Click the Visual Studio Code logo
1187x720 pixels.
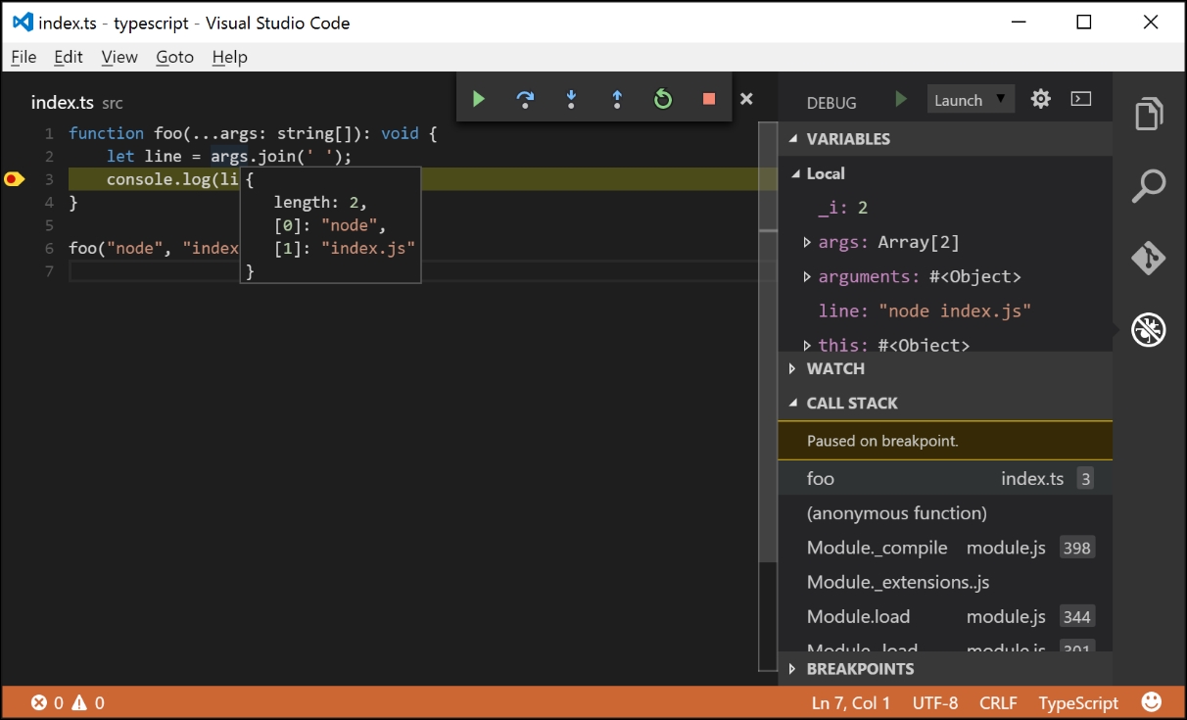23,22
